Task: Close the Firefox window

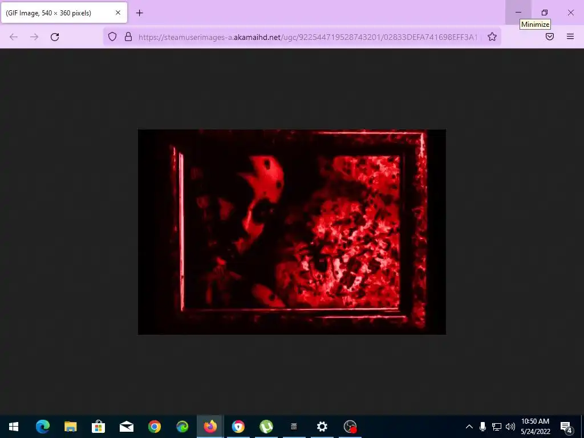Action: 570,13
